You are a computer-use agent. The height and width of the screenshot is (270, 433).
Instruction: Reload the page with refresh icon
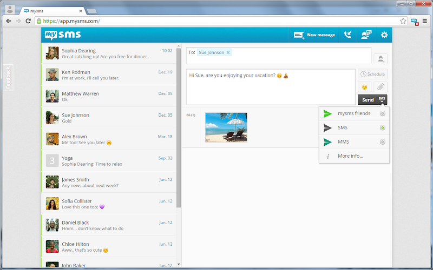click(x=28, y=21)
